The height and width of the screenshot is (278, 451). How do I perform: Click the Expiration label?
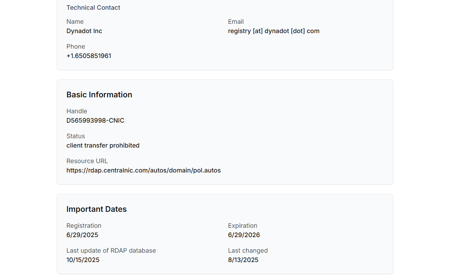pos(242,226)
